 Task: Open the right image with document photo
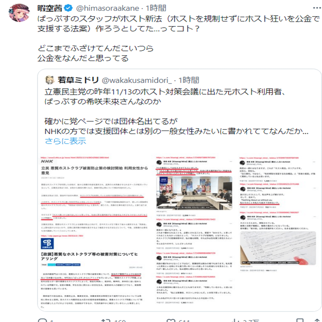point(278,214)
